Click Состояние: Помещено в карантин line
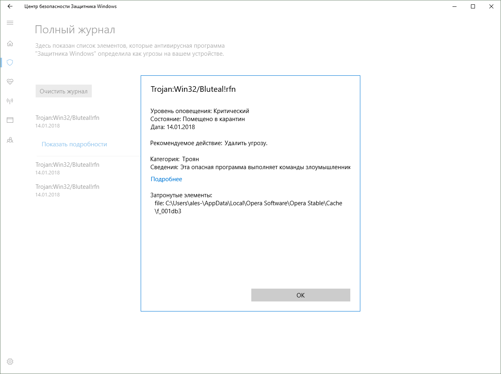The height and width of the screenshot is (374, 501). click(x=198, y=119)
